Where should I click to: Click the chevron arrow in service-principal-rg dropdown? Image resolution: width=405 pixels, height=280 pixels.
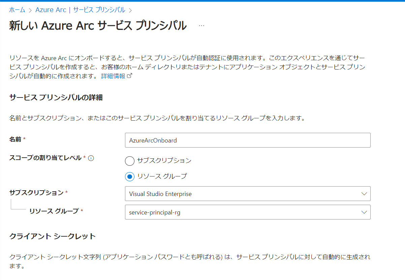pos(364,212)
